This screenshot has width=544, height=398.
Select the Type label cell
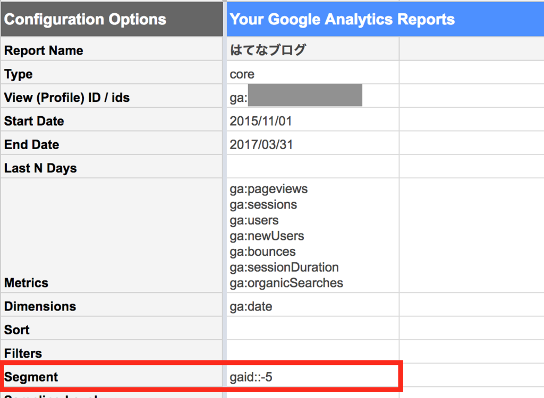tap(112, 74)
